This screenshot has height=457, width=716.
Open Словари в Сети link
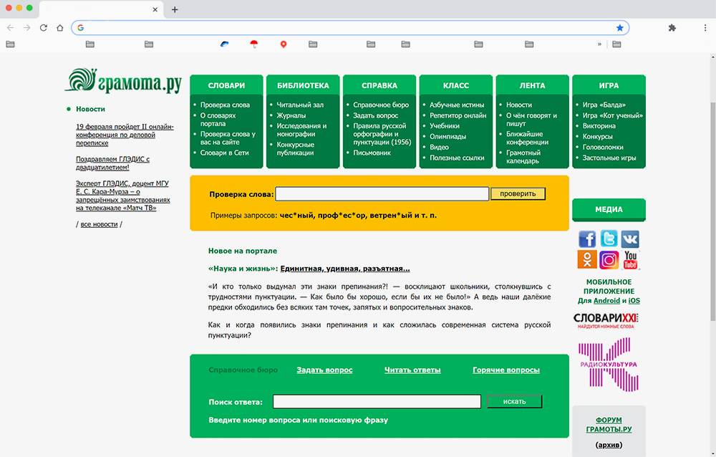tap(225, 153)
